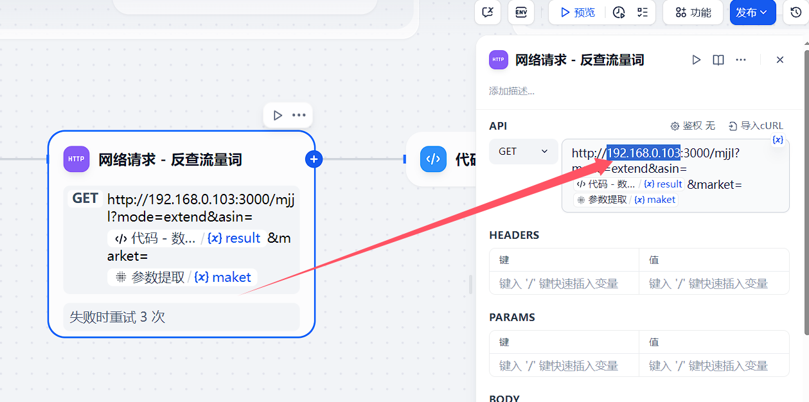Open the ENV environment variables icon

click(x=521, y=12)
